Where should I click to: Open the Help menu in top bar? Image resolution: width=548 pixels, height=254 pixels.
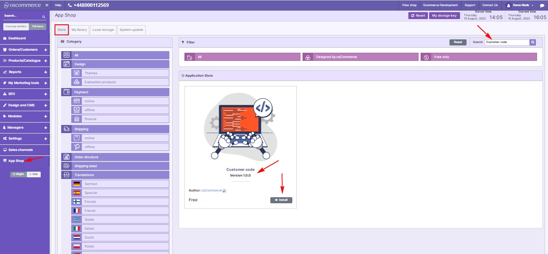coord(58,5)
